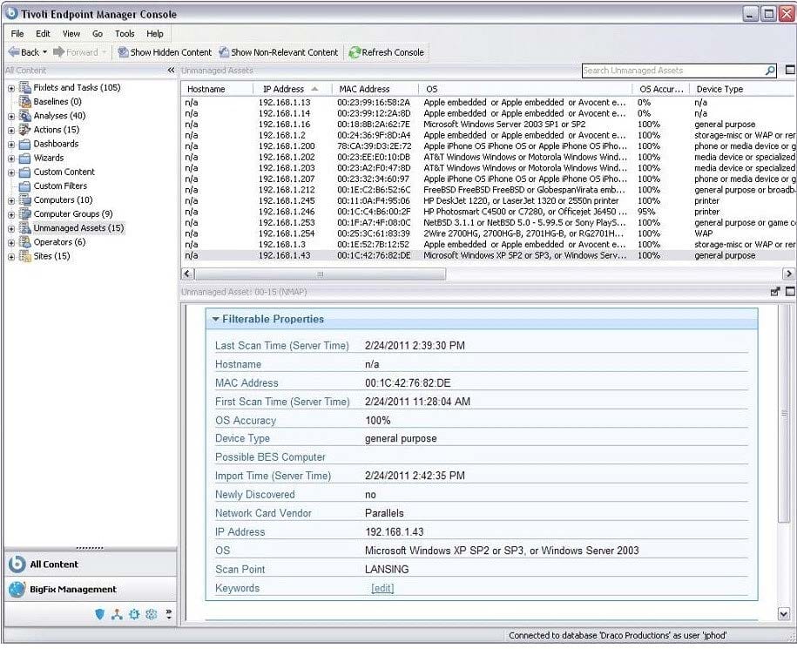
Task: Pop out the asset detail pane
Action: pyautogui.click(x=775, y=292)
